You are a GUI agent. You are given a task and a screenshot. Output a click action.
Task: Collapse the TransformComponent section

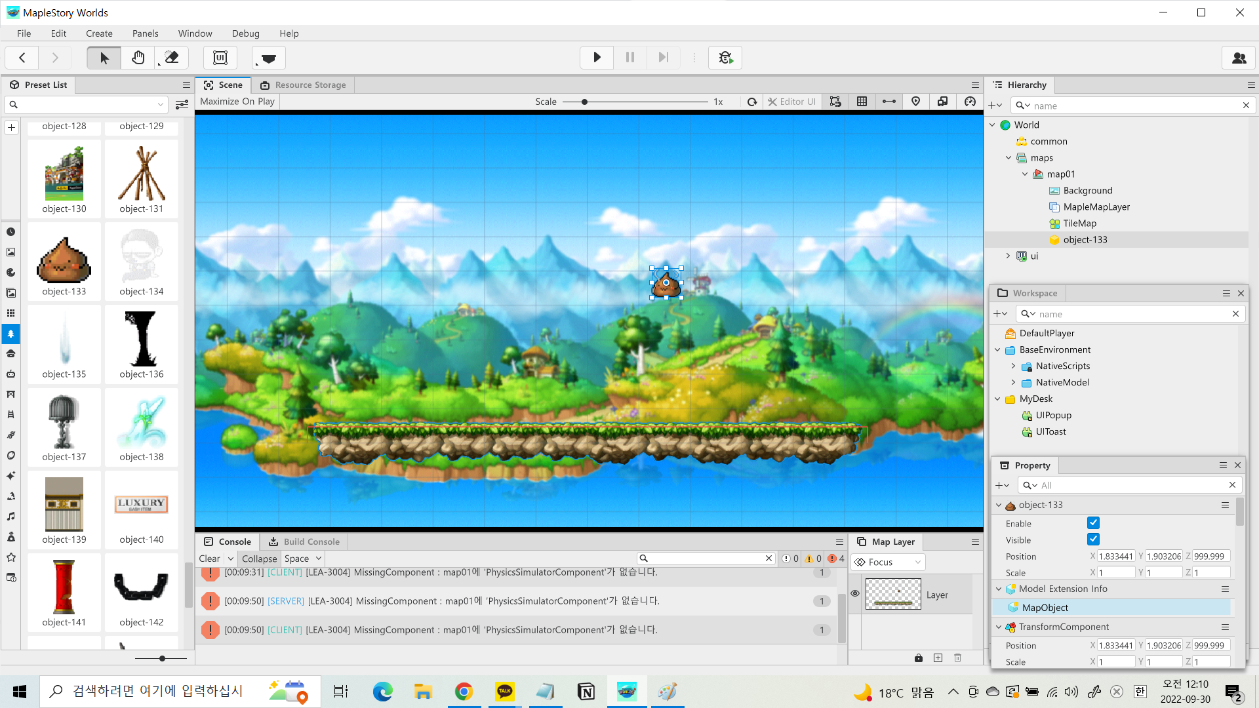pos(999,627)
